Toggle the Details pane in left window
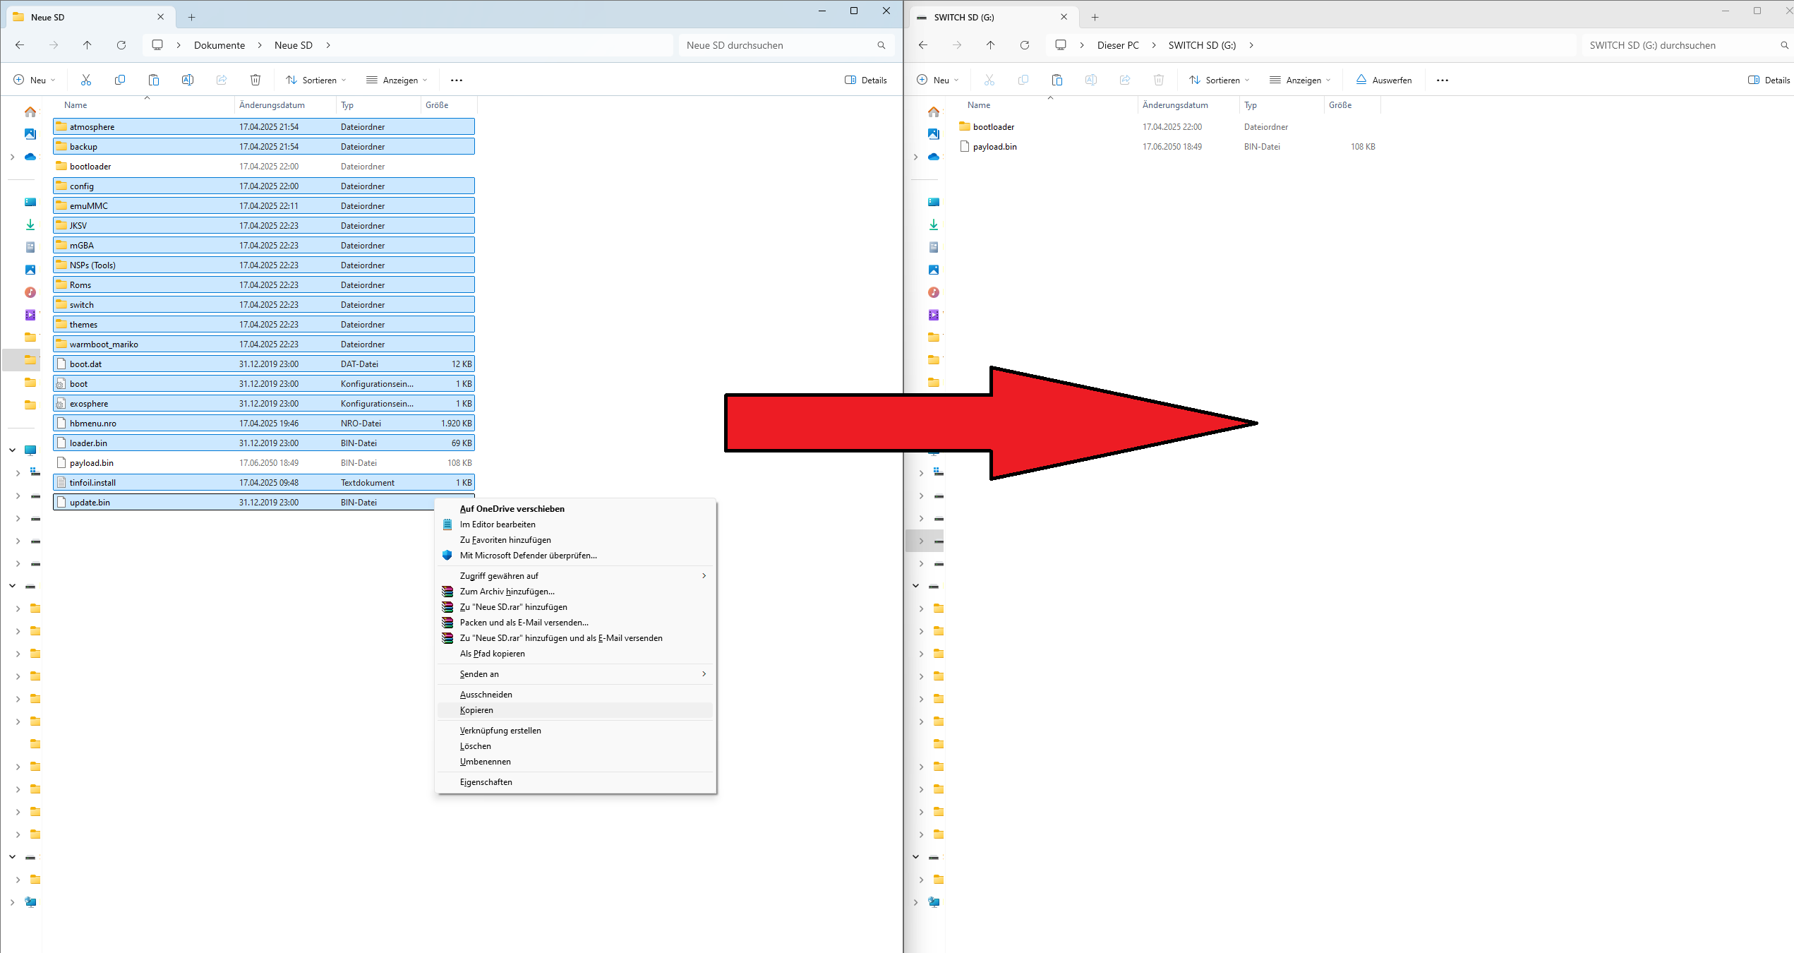 click(866, 80)
